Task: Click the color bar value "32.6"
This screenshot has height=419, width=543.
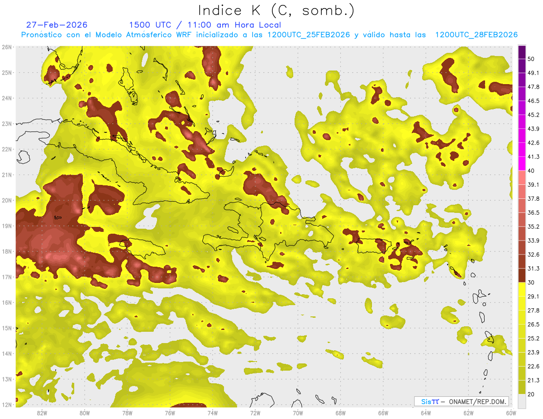Action: (x=533, y=254)
